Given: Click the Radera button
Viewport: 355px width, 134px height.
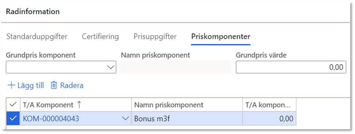Looking at the screenshot, I should pyautogui.click(x=67, y=85).
